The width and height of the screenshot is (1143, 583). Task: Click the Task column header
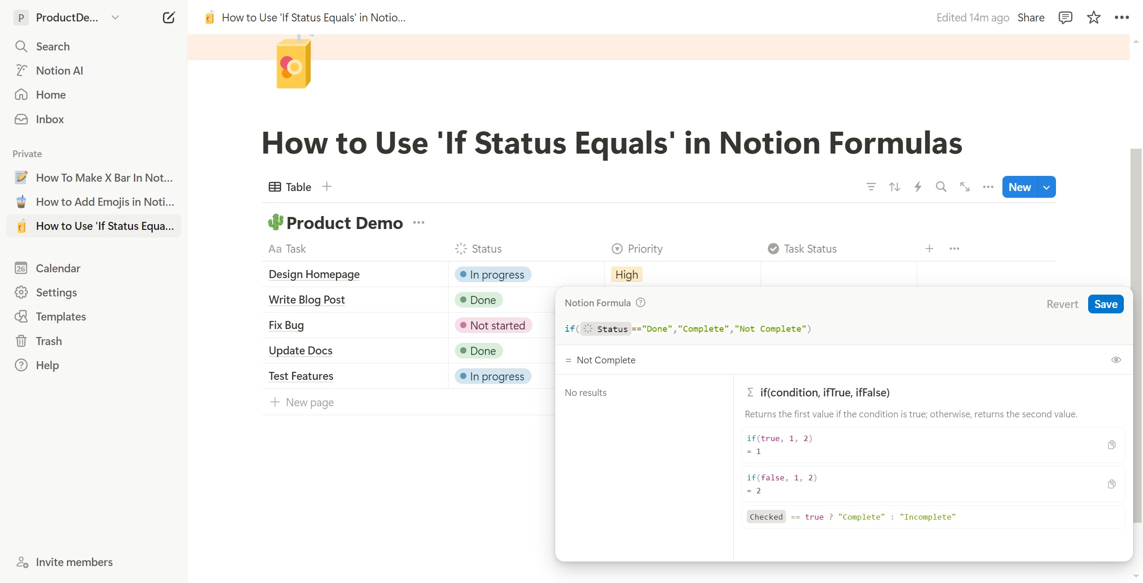[x=355, y=249]
